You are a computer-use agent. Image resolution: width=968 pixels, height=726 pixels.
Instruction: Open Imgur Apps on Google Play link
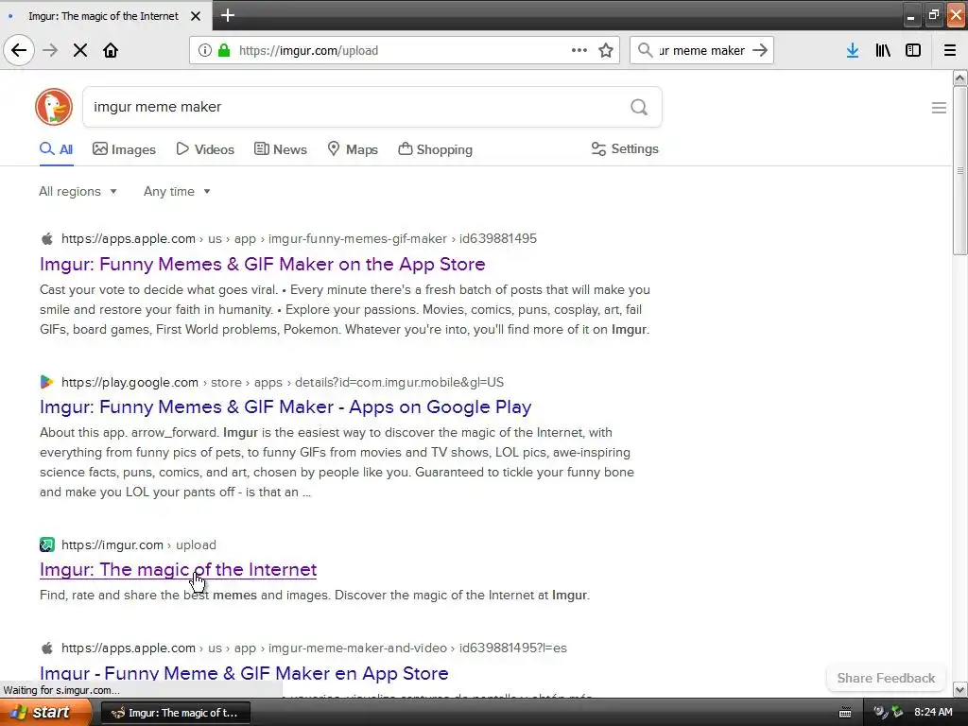coord(285,406)
